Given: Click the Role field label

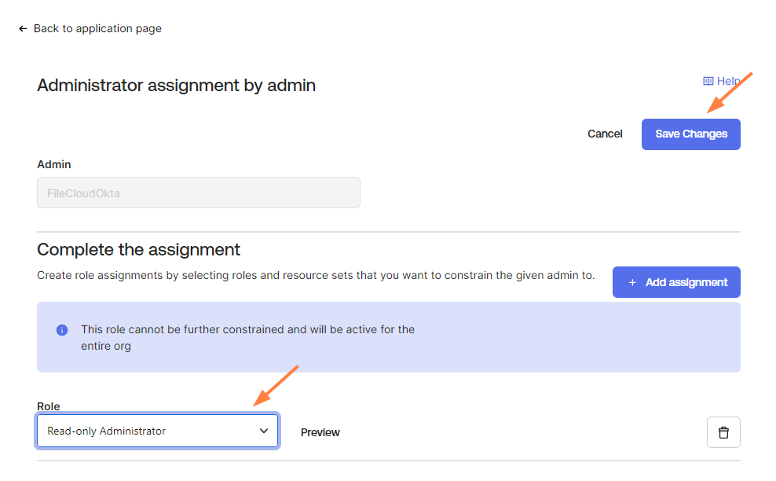Looking at the screenshot, I should 49,406.
